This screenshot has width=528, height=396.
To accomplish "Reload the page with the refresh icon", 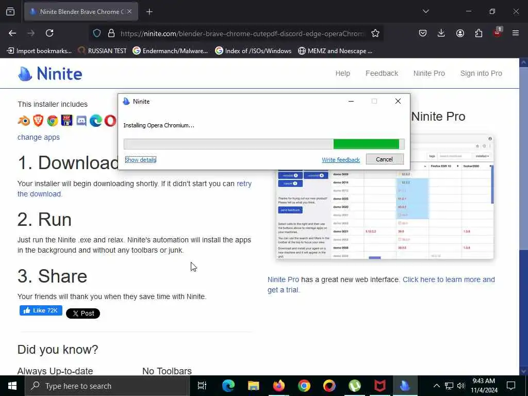I will click(49, 33).
